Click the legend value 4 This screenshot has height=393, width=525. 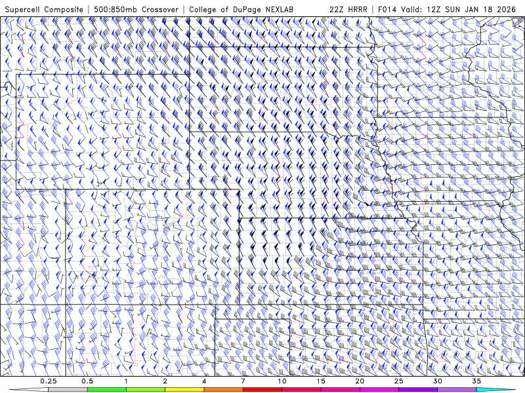coord(204,381)
